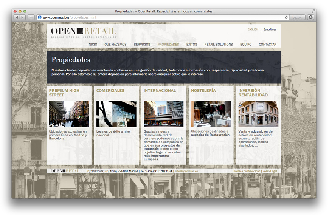Open the COMERCIALES heading

click(x=110, y=91)
